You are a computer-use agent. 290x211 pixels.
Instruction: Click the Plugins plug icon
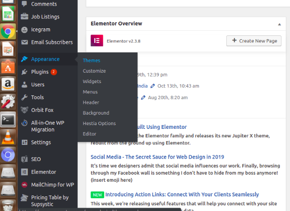coord(24,72)
